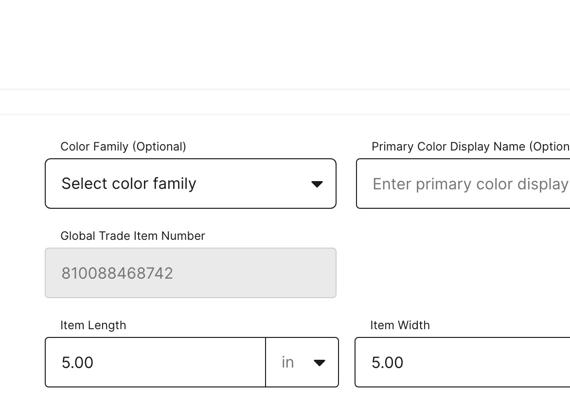Click inside the Item Length value box
The image size is (570, 402).
pyautogui.click(x=155, y=362)
